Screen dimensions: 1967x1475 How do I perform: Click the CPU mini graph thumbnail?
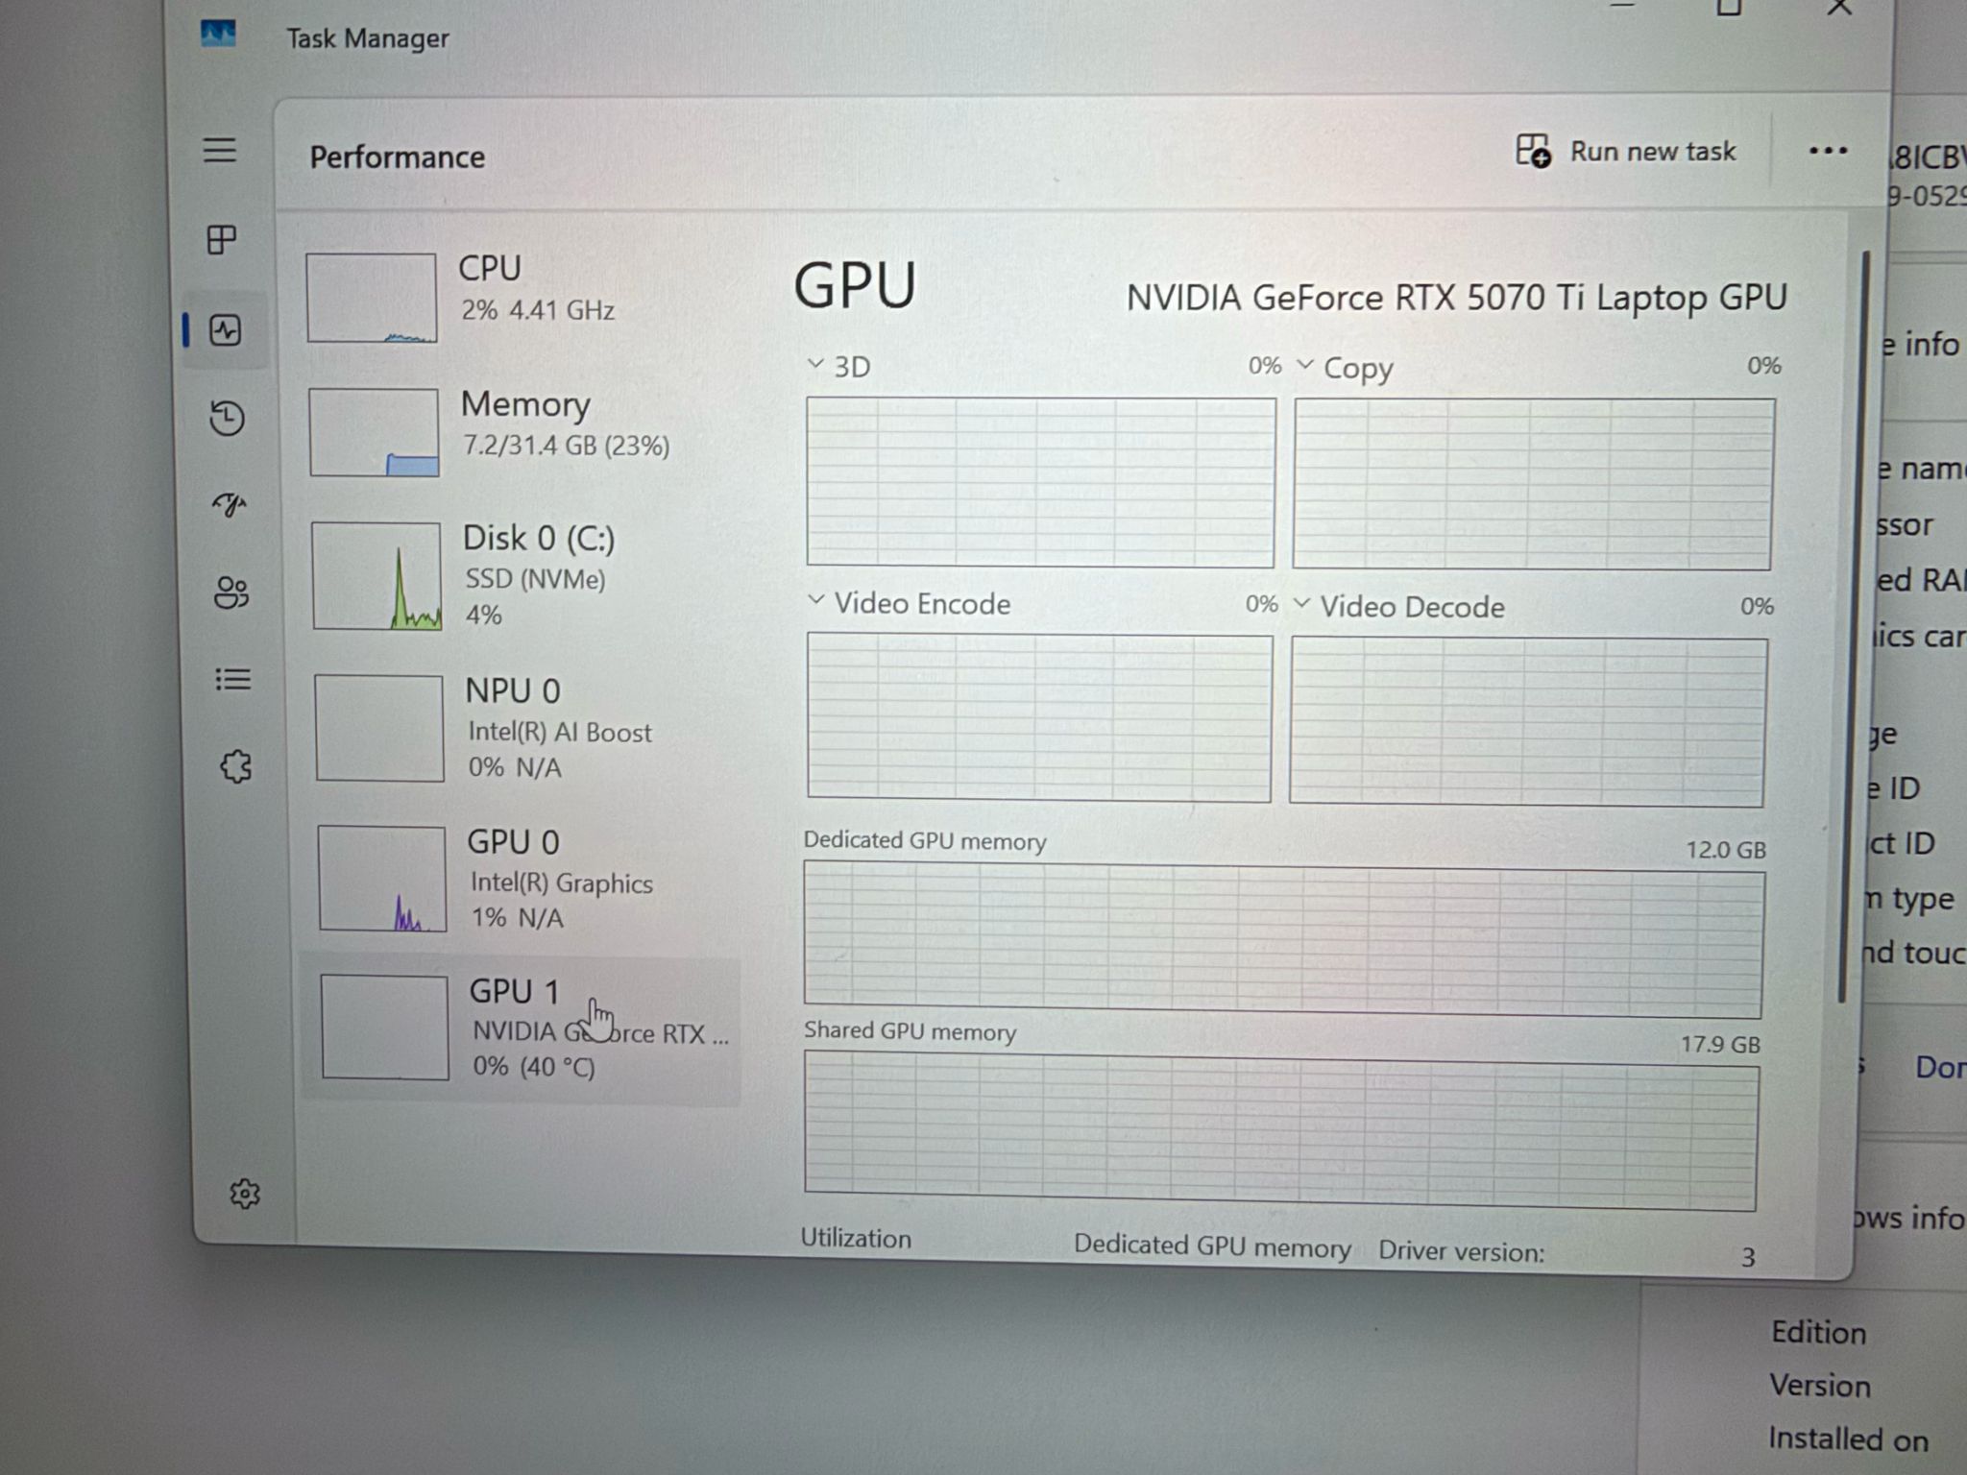click(x=371, y=298)
